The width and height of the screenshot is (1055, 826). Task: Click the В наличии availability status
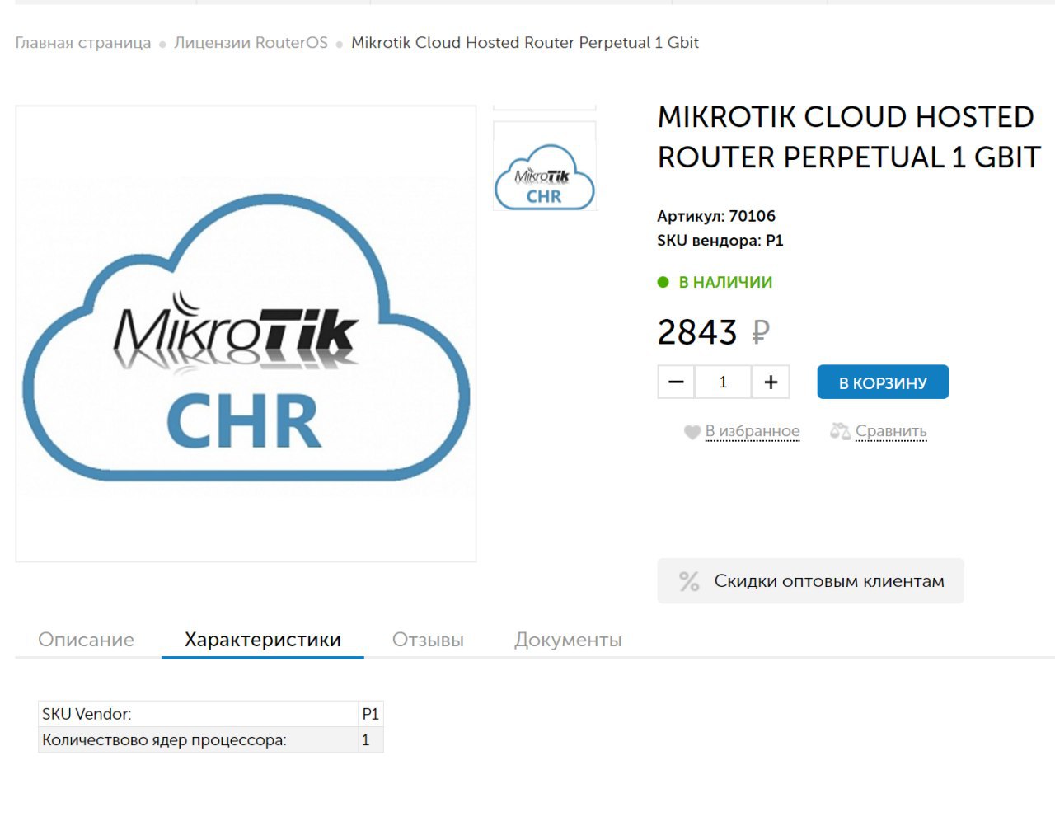tap(715, 282)
